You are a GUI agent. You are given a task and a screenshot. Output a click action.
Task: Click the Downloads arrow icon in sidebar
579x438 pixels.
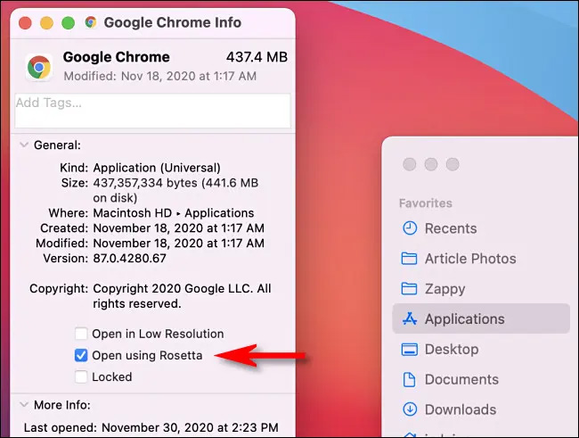pyautogui.click(x=410, y=409)
